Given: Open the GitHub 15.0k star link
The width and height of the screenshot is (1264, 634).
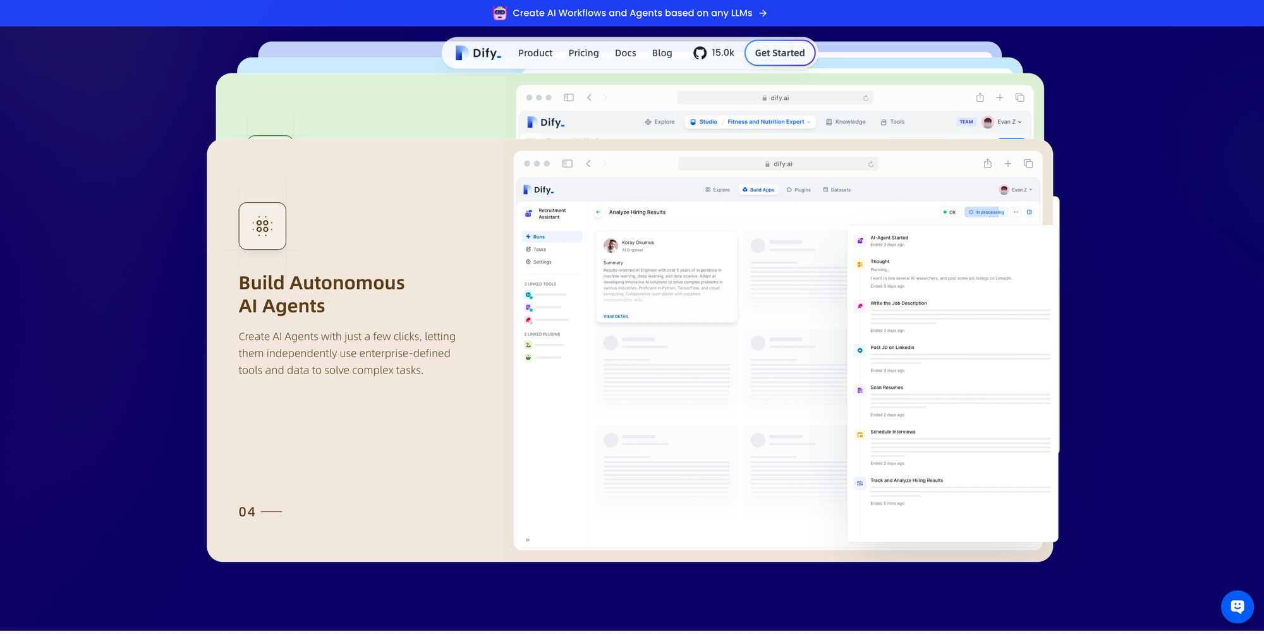Looking at the screenshot, I should click(714, 53).
